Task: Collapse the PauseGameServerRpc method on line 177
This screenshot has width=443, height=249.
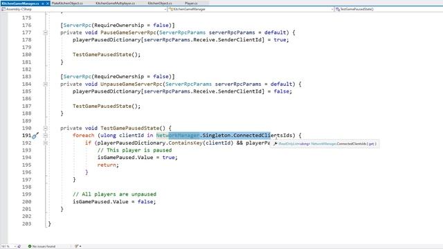Action: [x=45, y=33]
